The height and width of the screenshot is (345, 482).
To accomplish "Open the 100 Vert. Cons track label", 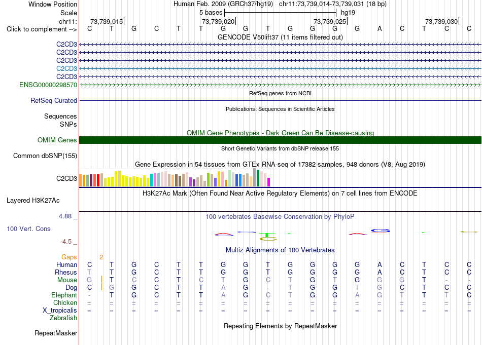I will (x=28, y=228).
